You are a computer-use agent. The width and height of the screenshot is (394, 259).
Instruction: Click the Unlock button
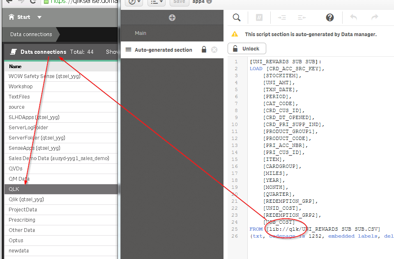(247, 49)
